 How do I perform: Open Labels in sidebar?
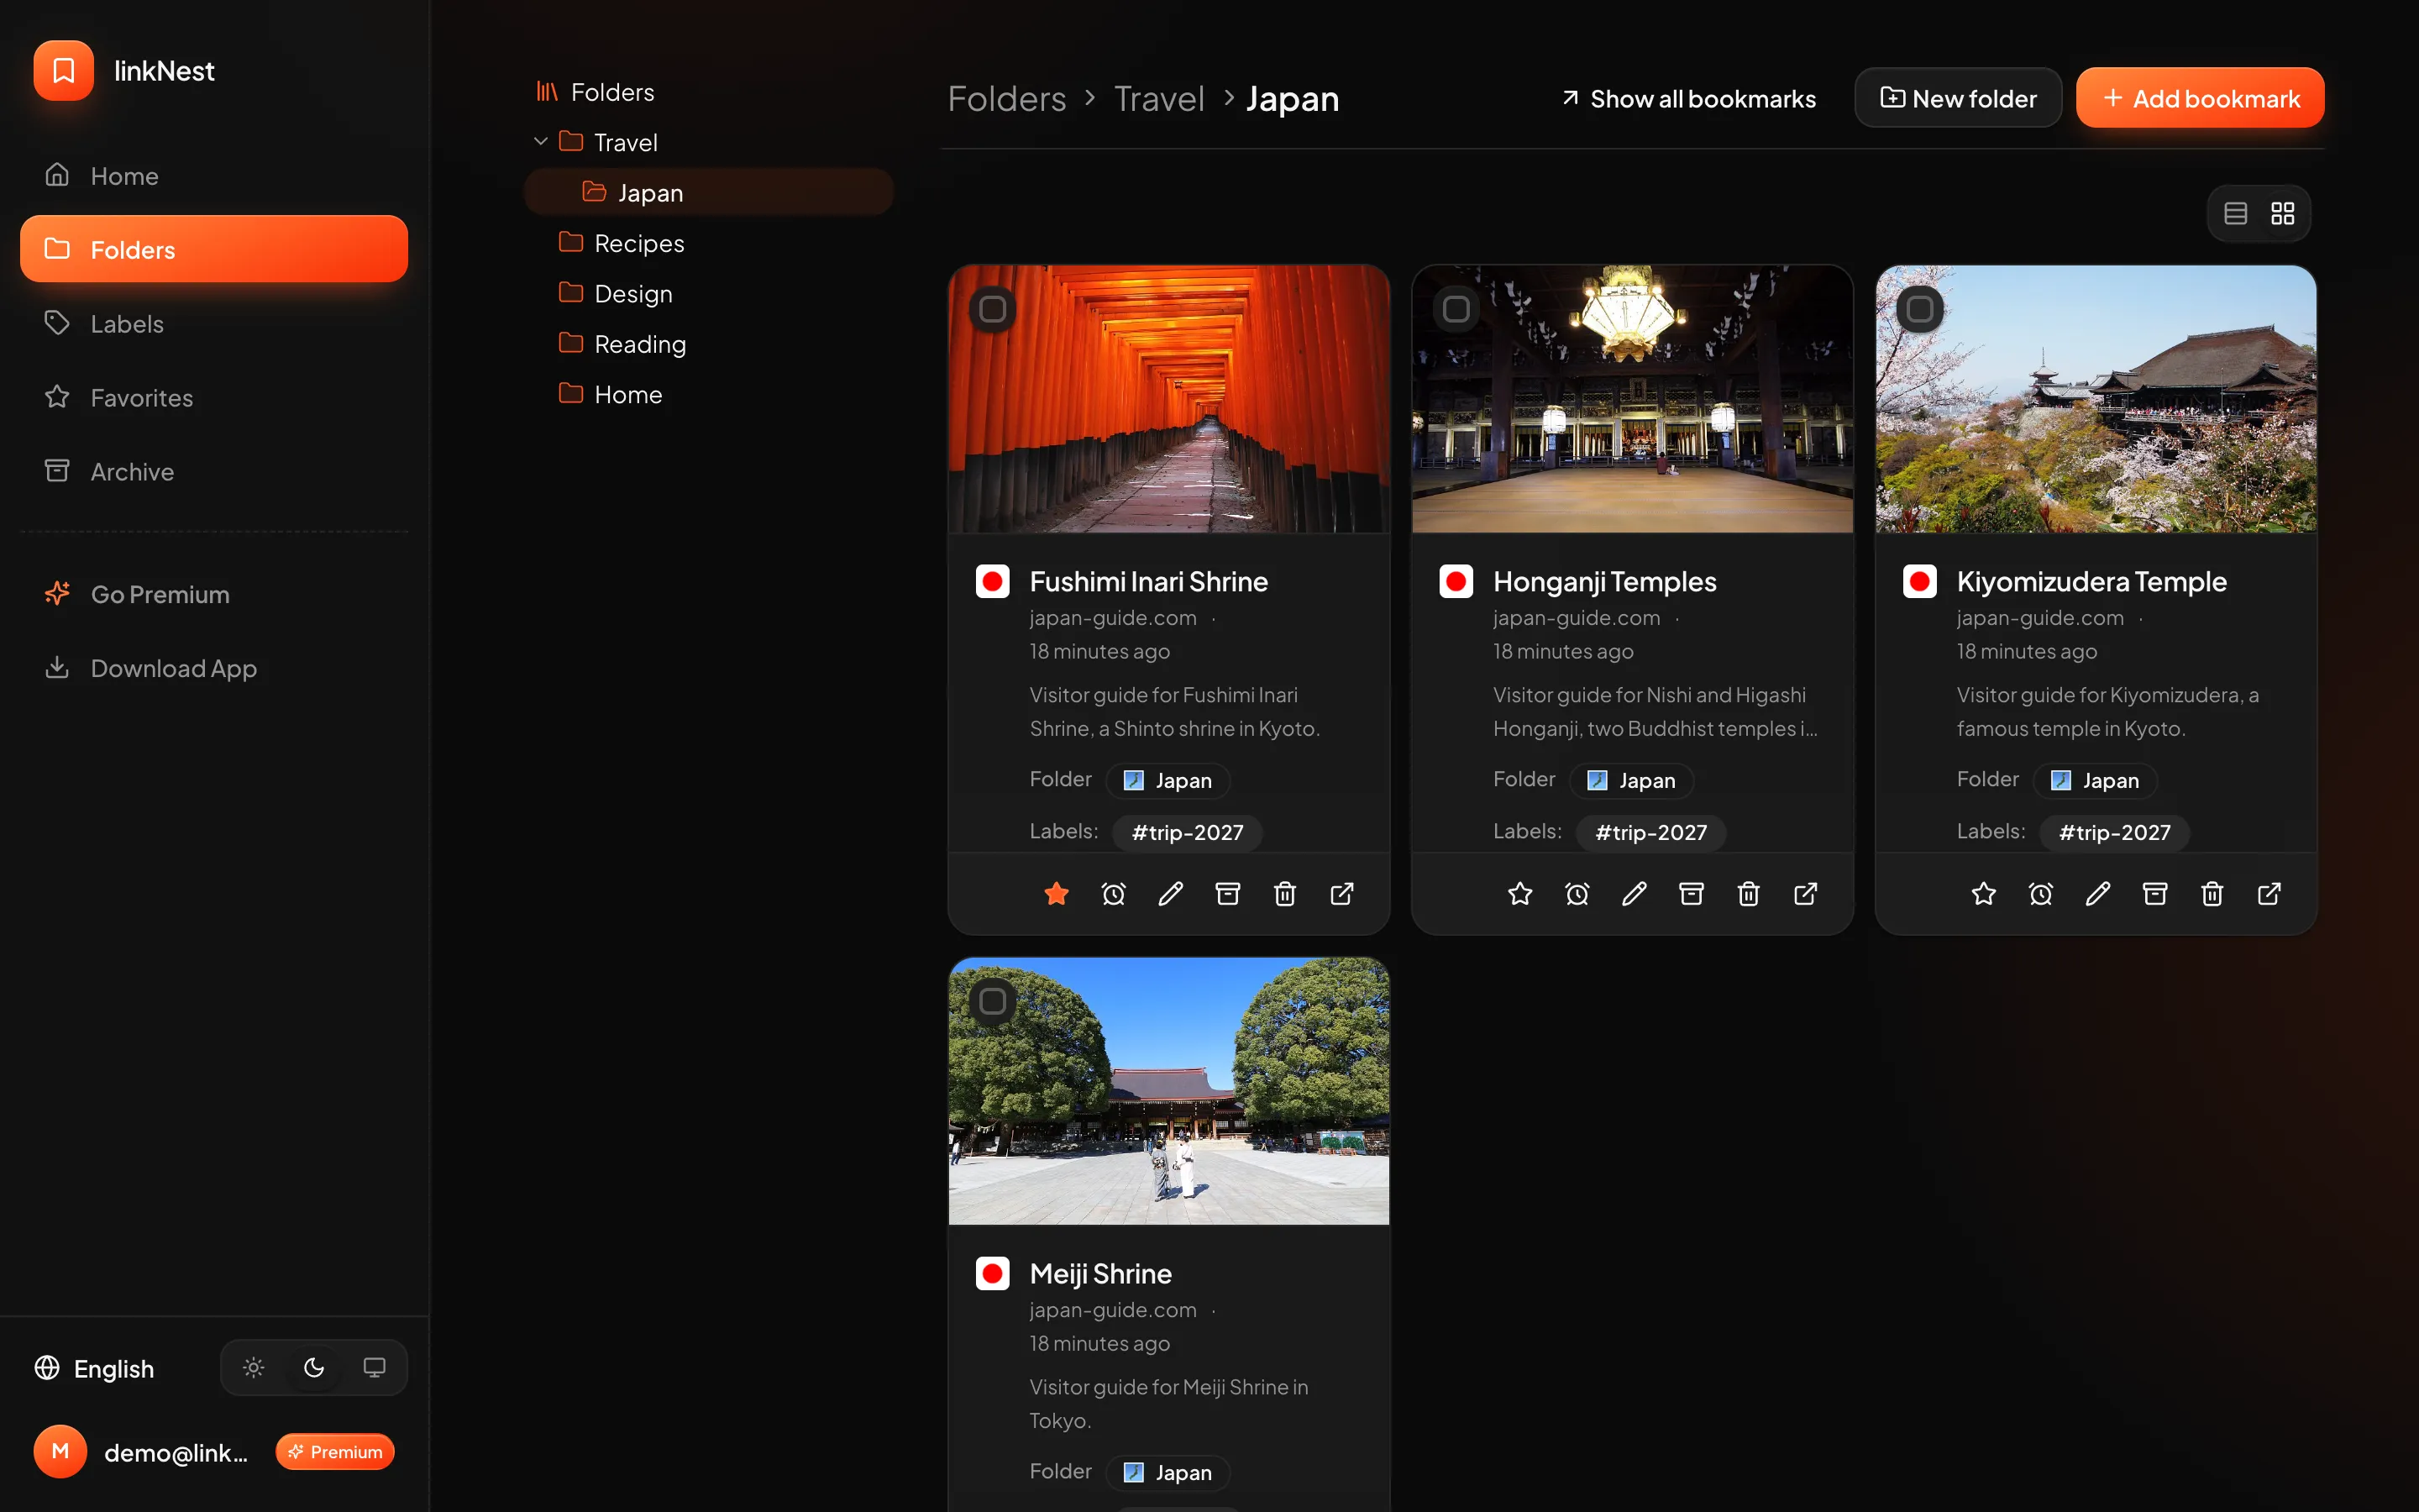[214, 323]
